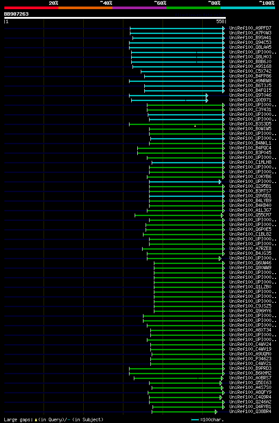Click the BB907263 query name
Image resolution: width=279 pixels, height=423 pixels.
click(x=16, y=14)
